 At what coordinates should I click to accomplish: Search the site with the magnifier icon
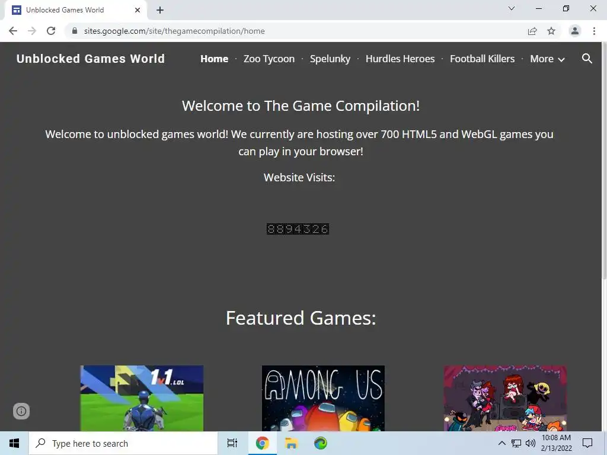point(587,59)
